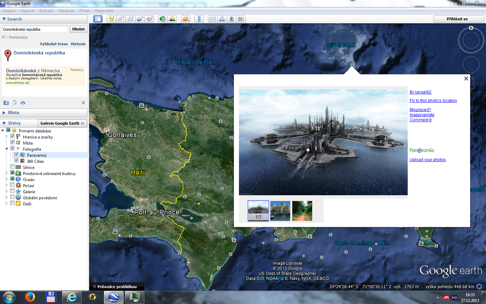
Task: View in Google Maps toolbar icon
Action: pyautogui.click(x=241, y=19)
